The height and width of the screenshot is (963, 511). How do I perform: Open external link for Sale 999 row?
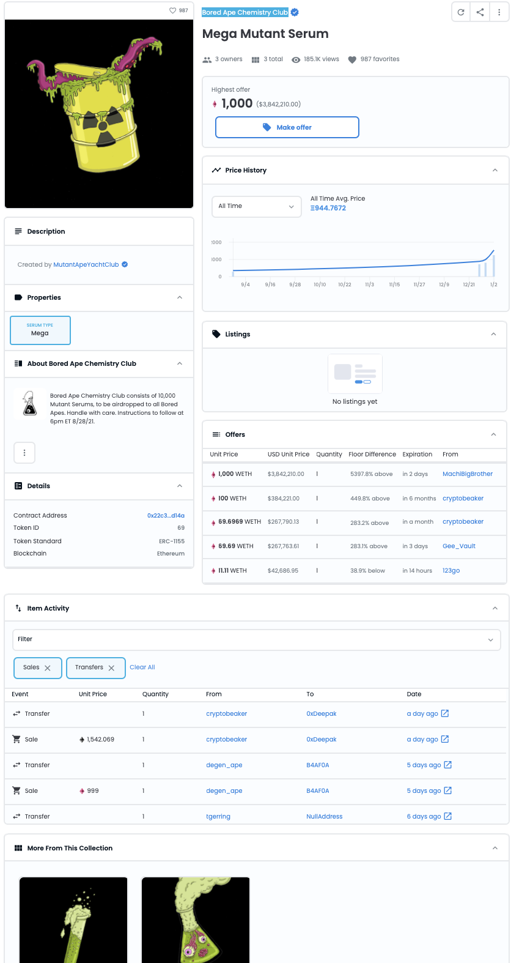447,790
